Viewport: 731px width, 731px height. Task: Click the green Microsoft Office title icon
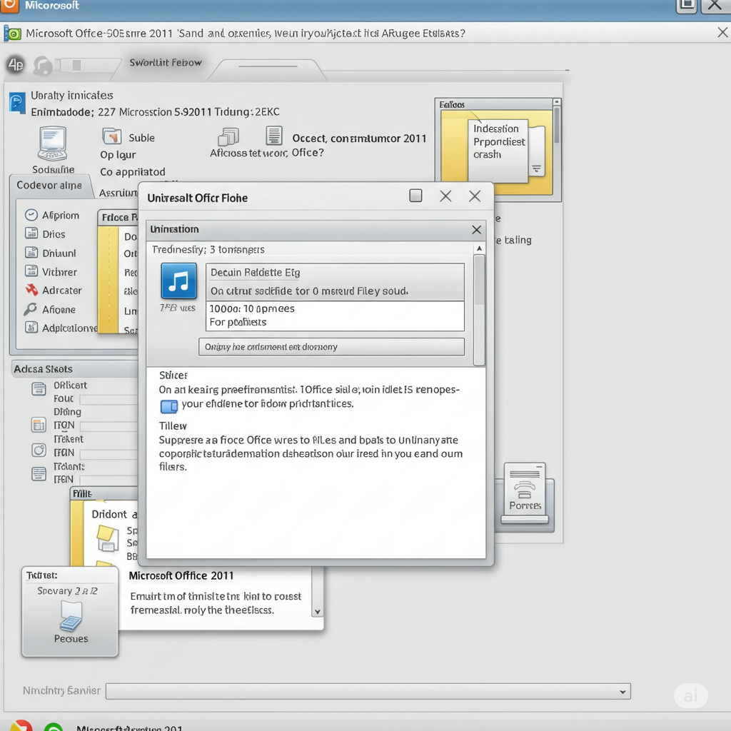click(x=13, y=34)
